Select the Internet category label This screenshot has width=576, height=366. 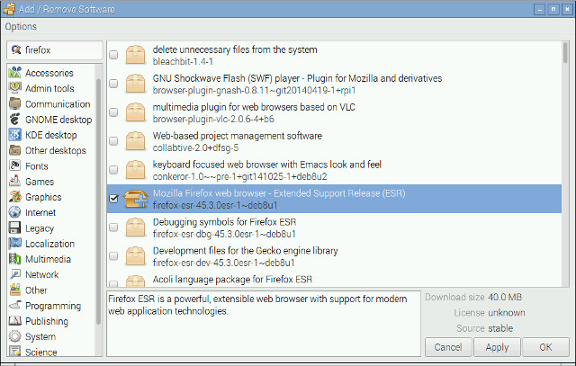click(x=40, y=212)
